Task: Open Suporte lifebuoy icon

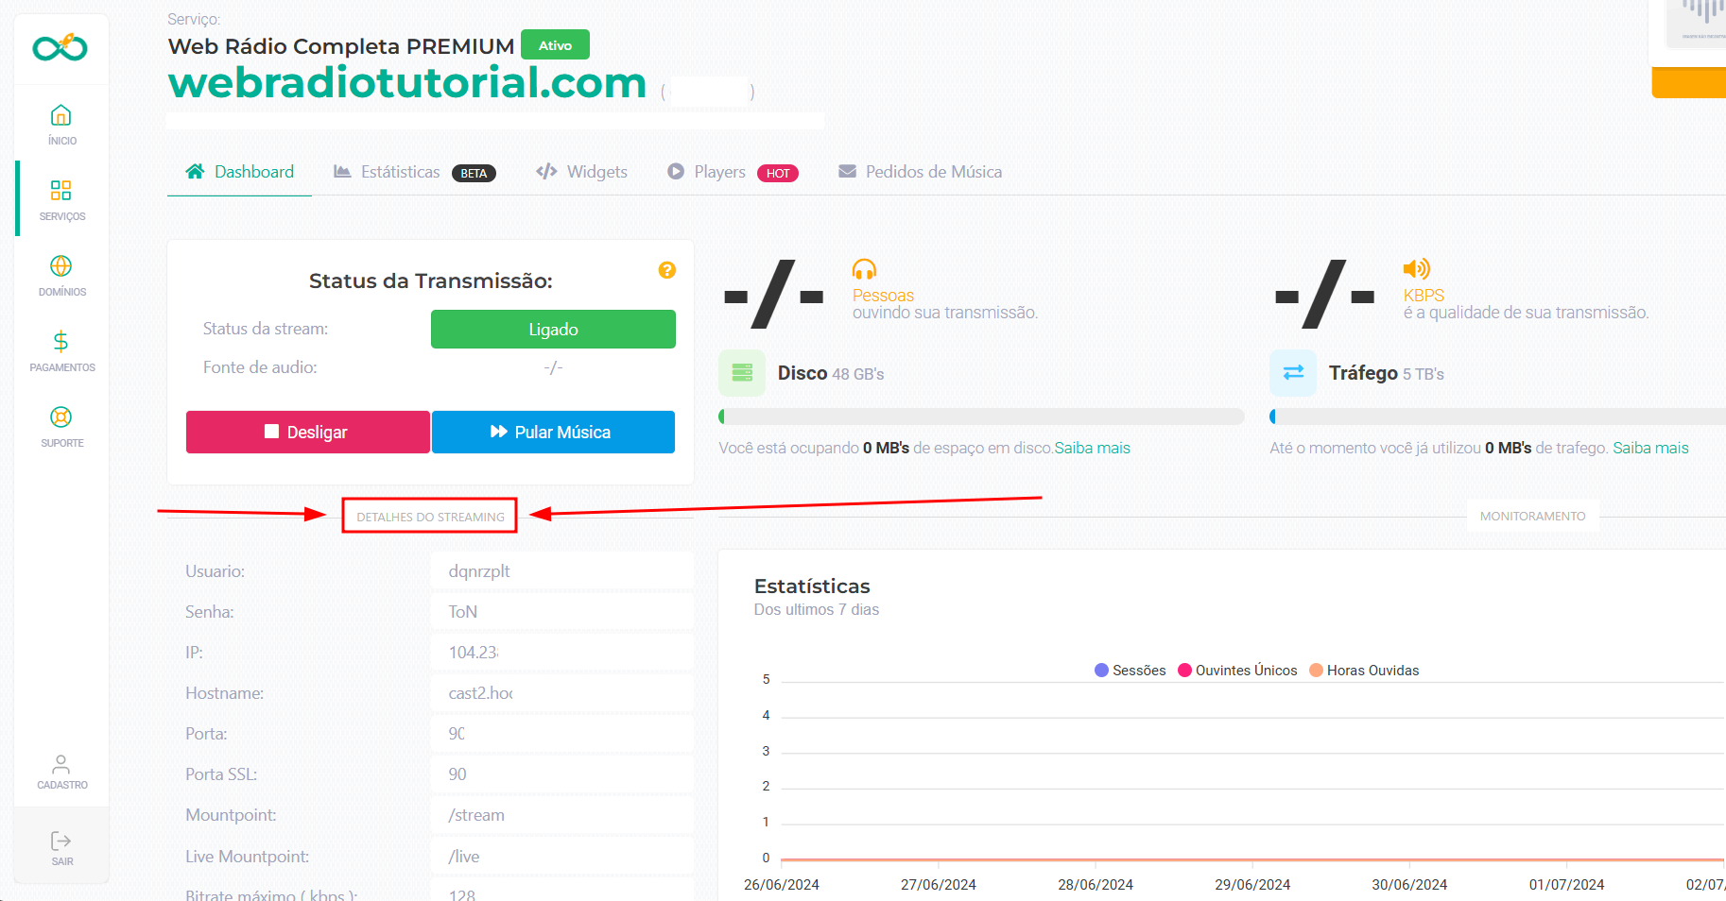Action: click(x=61, y=417)
